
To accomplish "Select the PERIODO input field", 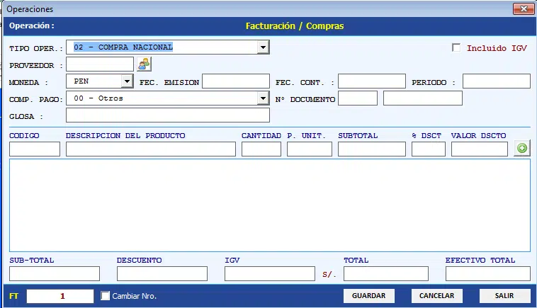I will [496, 81].
